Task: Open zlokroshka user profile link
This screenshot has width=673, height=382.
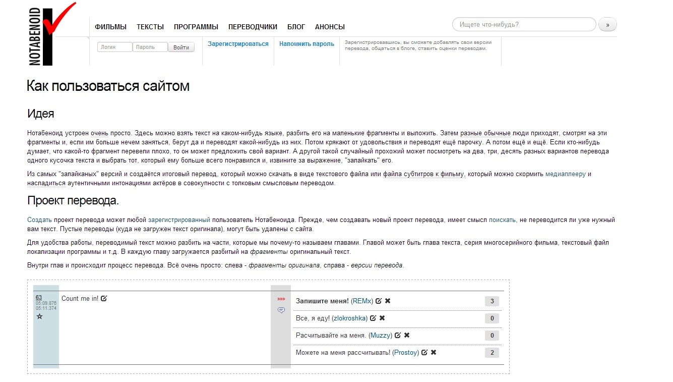Action: 350,318
